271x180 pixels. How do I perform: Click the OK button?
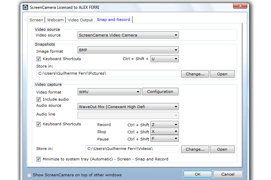(197, 174)
